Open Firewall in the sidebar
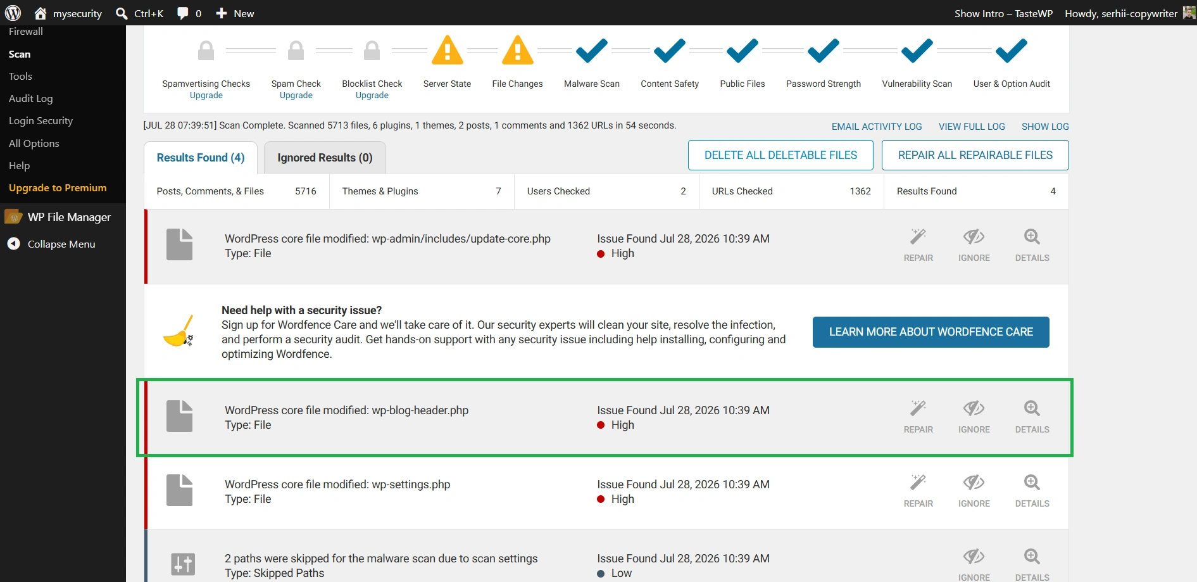The image size is (1197, 582). (x=26, y=32)
